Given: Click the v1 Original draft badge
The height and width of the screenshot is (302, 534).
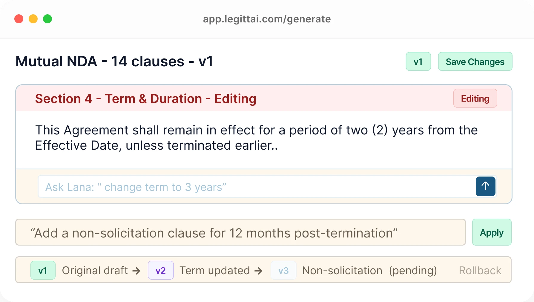Looking at the screenshot, I should [43, 270].
